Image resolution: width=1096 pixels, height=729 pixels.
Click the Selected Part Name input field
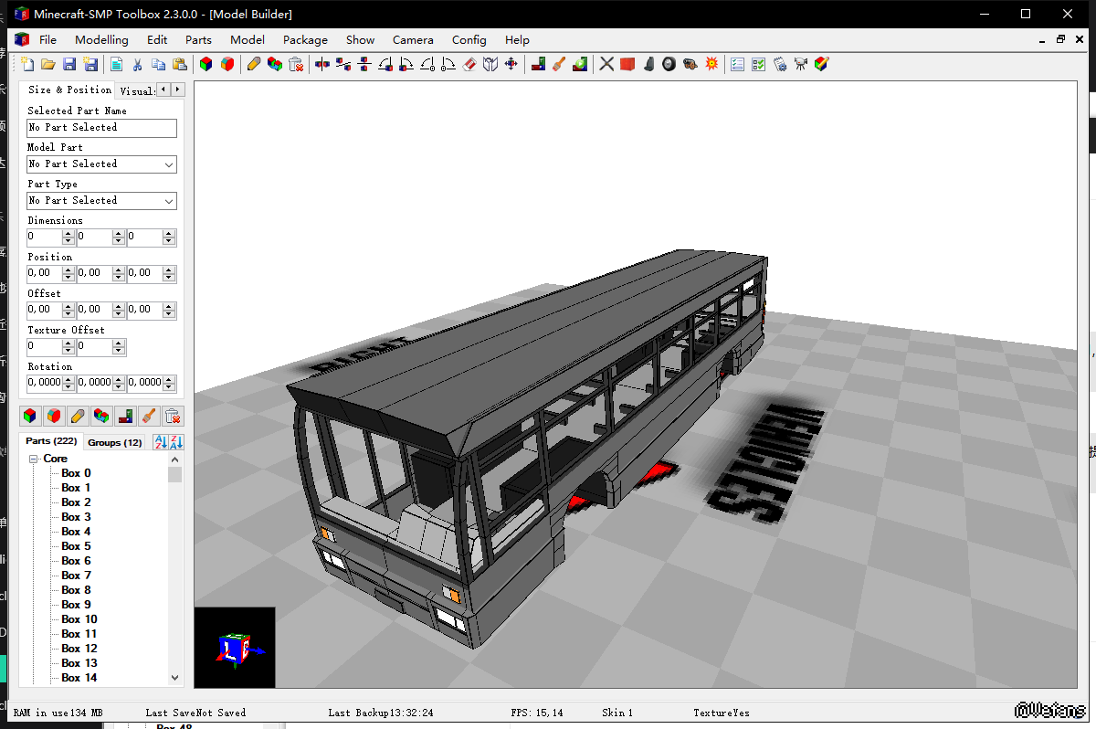[x=101, y=128]
